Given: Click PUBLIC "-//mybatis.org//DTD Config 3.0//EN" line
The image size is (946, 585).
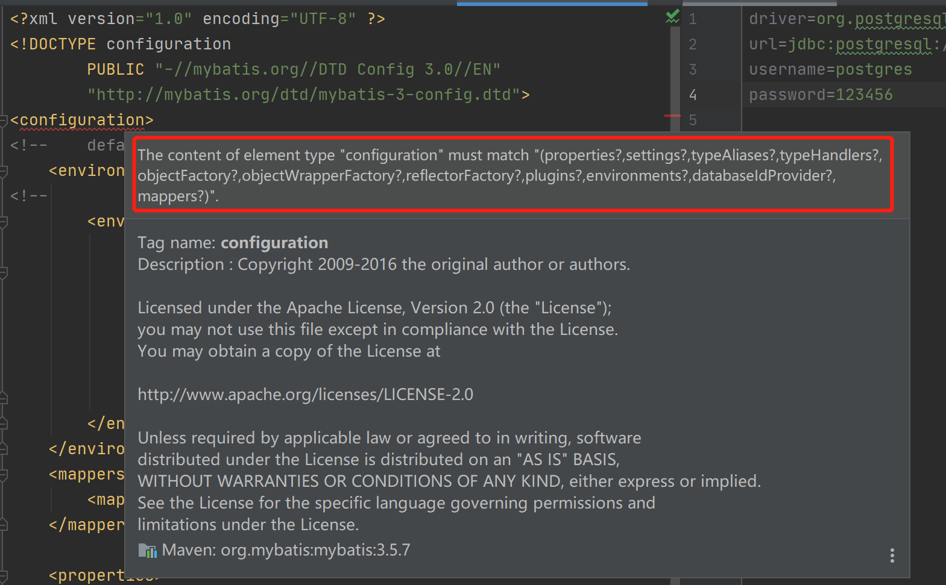Looking at the screenshot, I should coord(294,70).
